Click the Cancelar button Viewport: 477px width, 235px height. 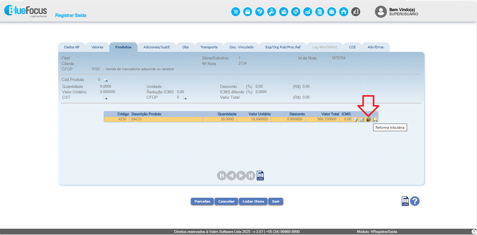click(226, 201)
